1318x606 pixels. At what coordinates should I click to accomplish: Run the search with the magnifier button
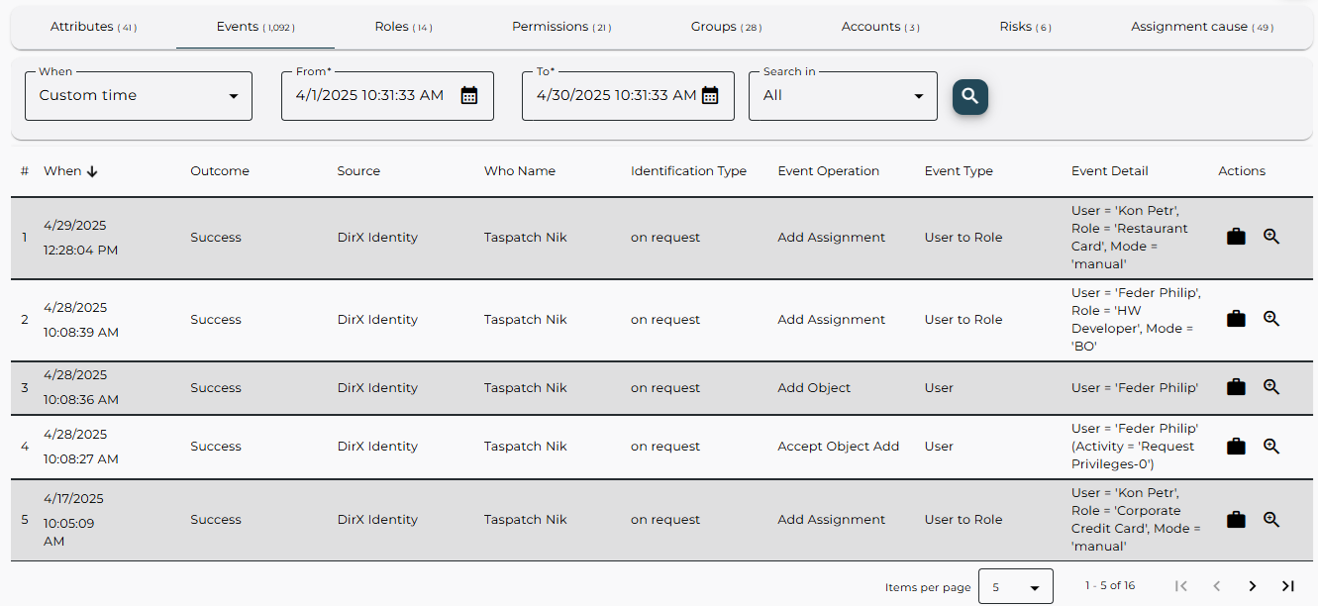pyautogui.click(x=969, y=96)
